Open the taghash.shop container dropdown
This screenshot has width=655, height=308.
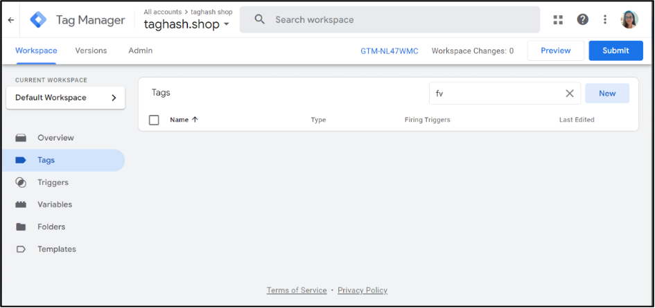pyautogui.click(x=186, y=24)
